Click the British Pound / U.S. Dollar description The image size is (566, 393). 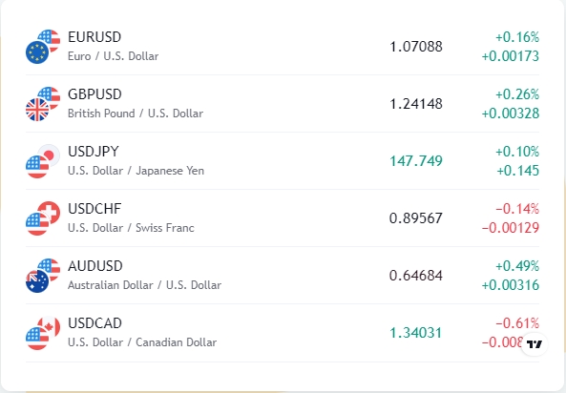click(x=136, y=114)
